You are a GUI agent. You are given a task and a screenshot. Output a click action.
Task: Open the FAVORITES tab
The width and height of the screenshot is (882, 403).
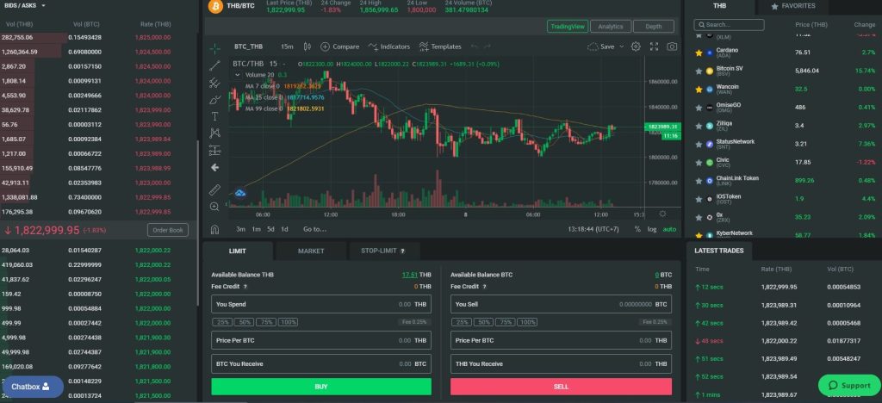pos(793,6)
